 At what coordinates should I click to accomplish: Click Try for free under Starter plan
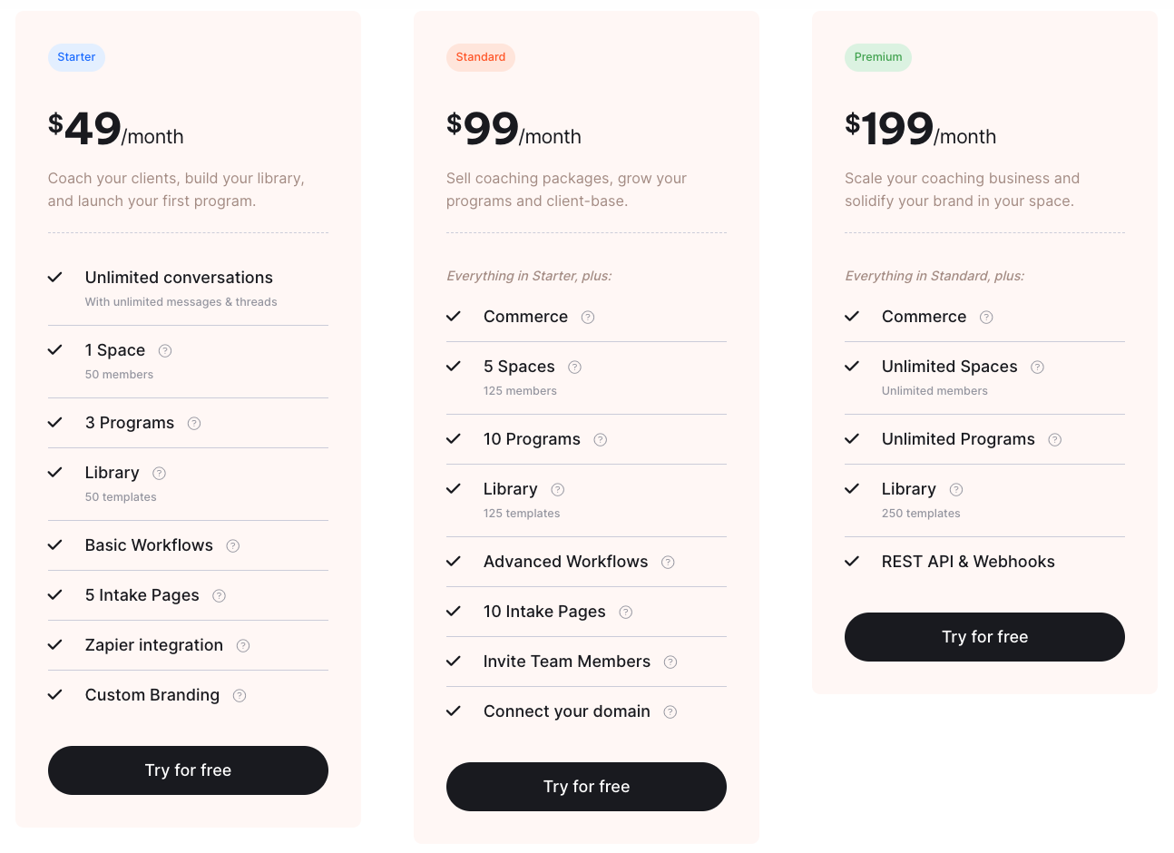[x=188, y=770]
